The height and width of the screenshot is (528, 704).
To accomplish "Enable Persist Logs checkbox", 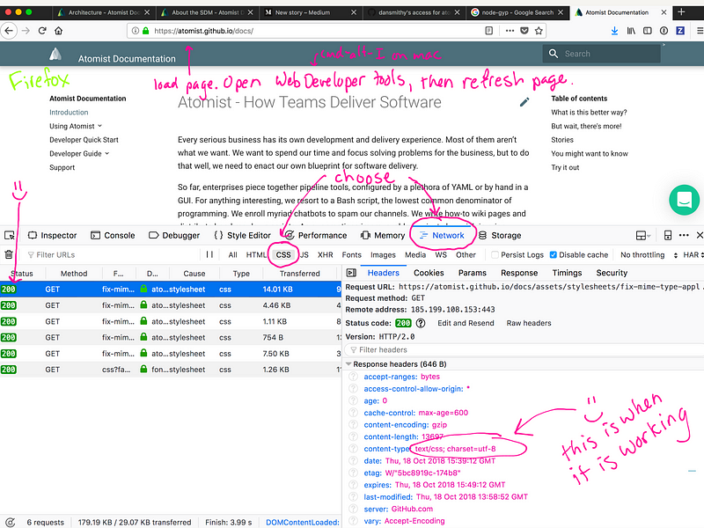I will [x=495, y=254].
